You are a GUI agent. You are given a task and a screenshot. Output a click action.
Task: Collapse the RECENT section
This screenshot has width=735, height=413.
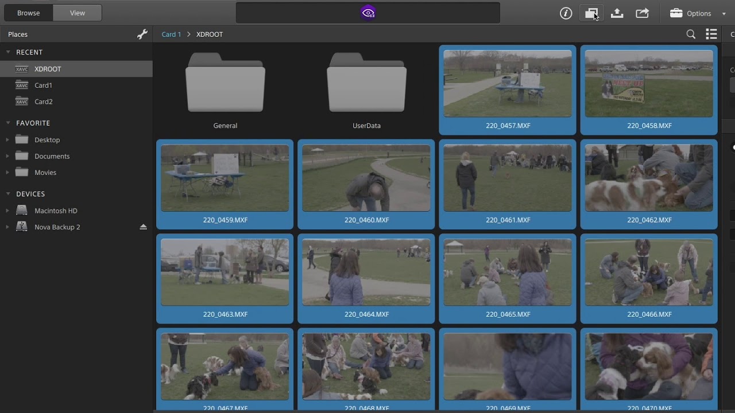[x=8, y=52]
